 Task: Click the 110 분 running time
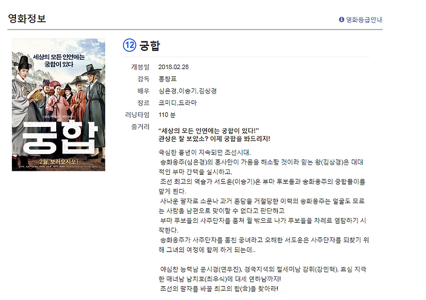pos(167,115)
